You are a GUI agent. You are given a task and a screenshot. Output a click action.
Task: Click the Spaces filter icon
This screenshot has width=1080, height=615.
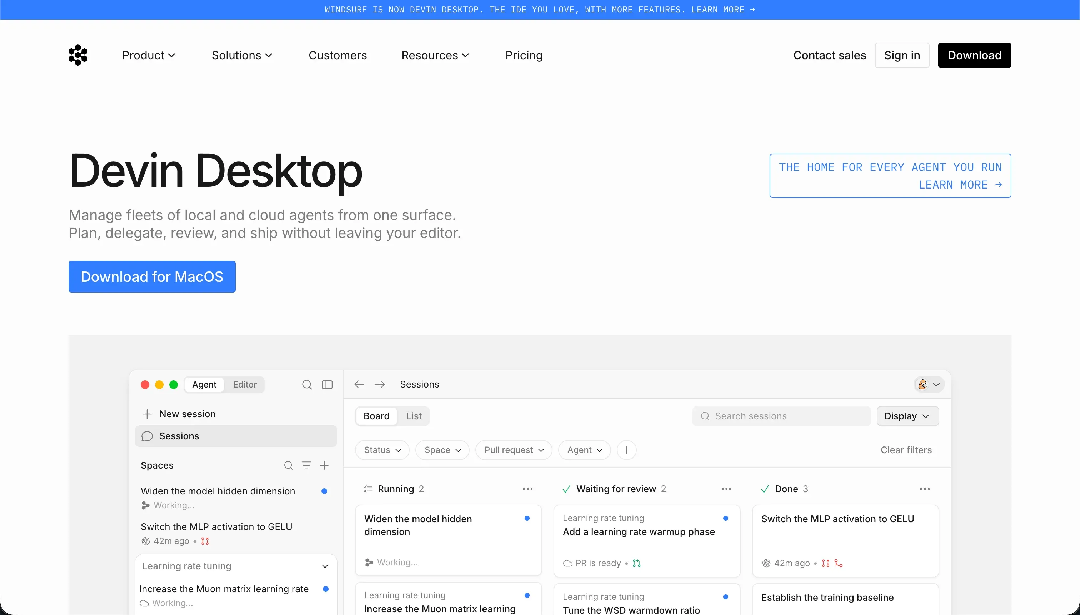point(306,465)
